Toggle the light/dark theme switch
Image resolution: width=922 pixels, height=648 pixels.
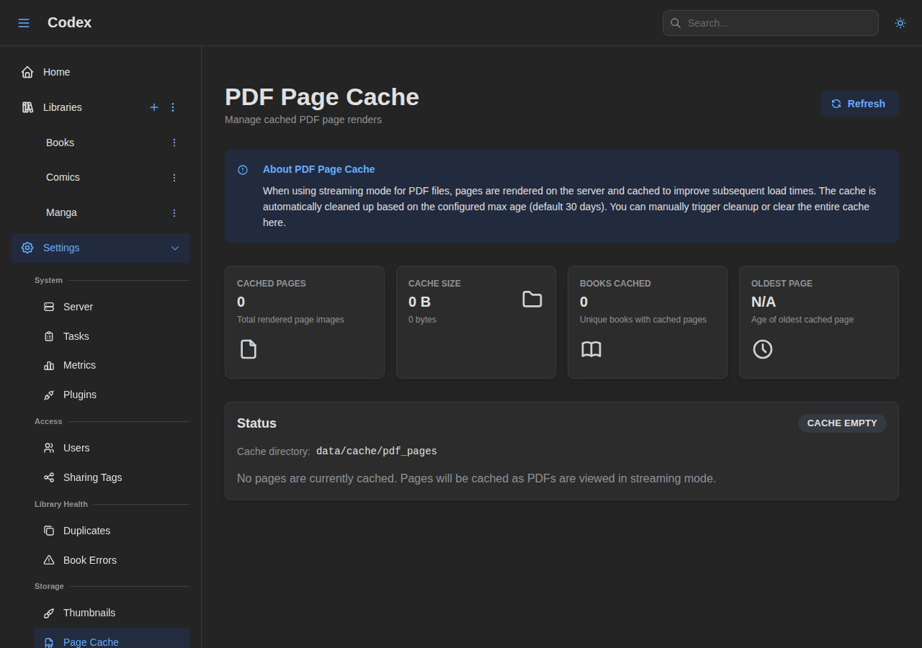900,22
